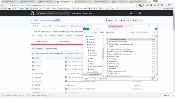Screen dimensions: 175x98
Task: Open the notifications bell in GitHub header
Action: click(131, 13)
